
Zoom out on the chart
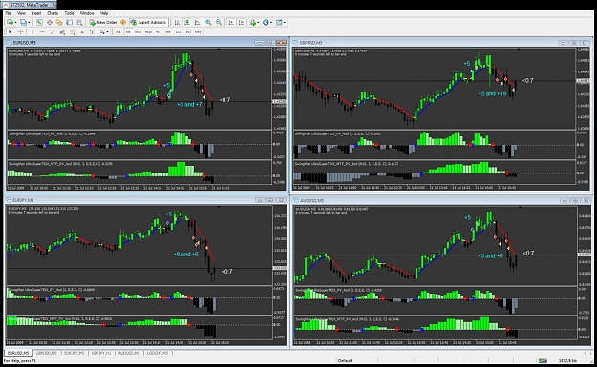click(219, 23)
